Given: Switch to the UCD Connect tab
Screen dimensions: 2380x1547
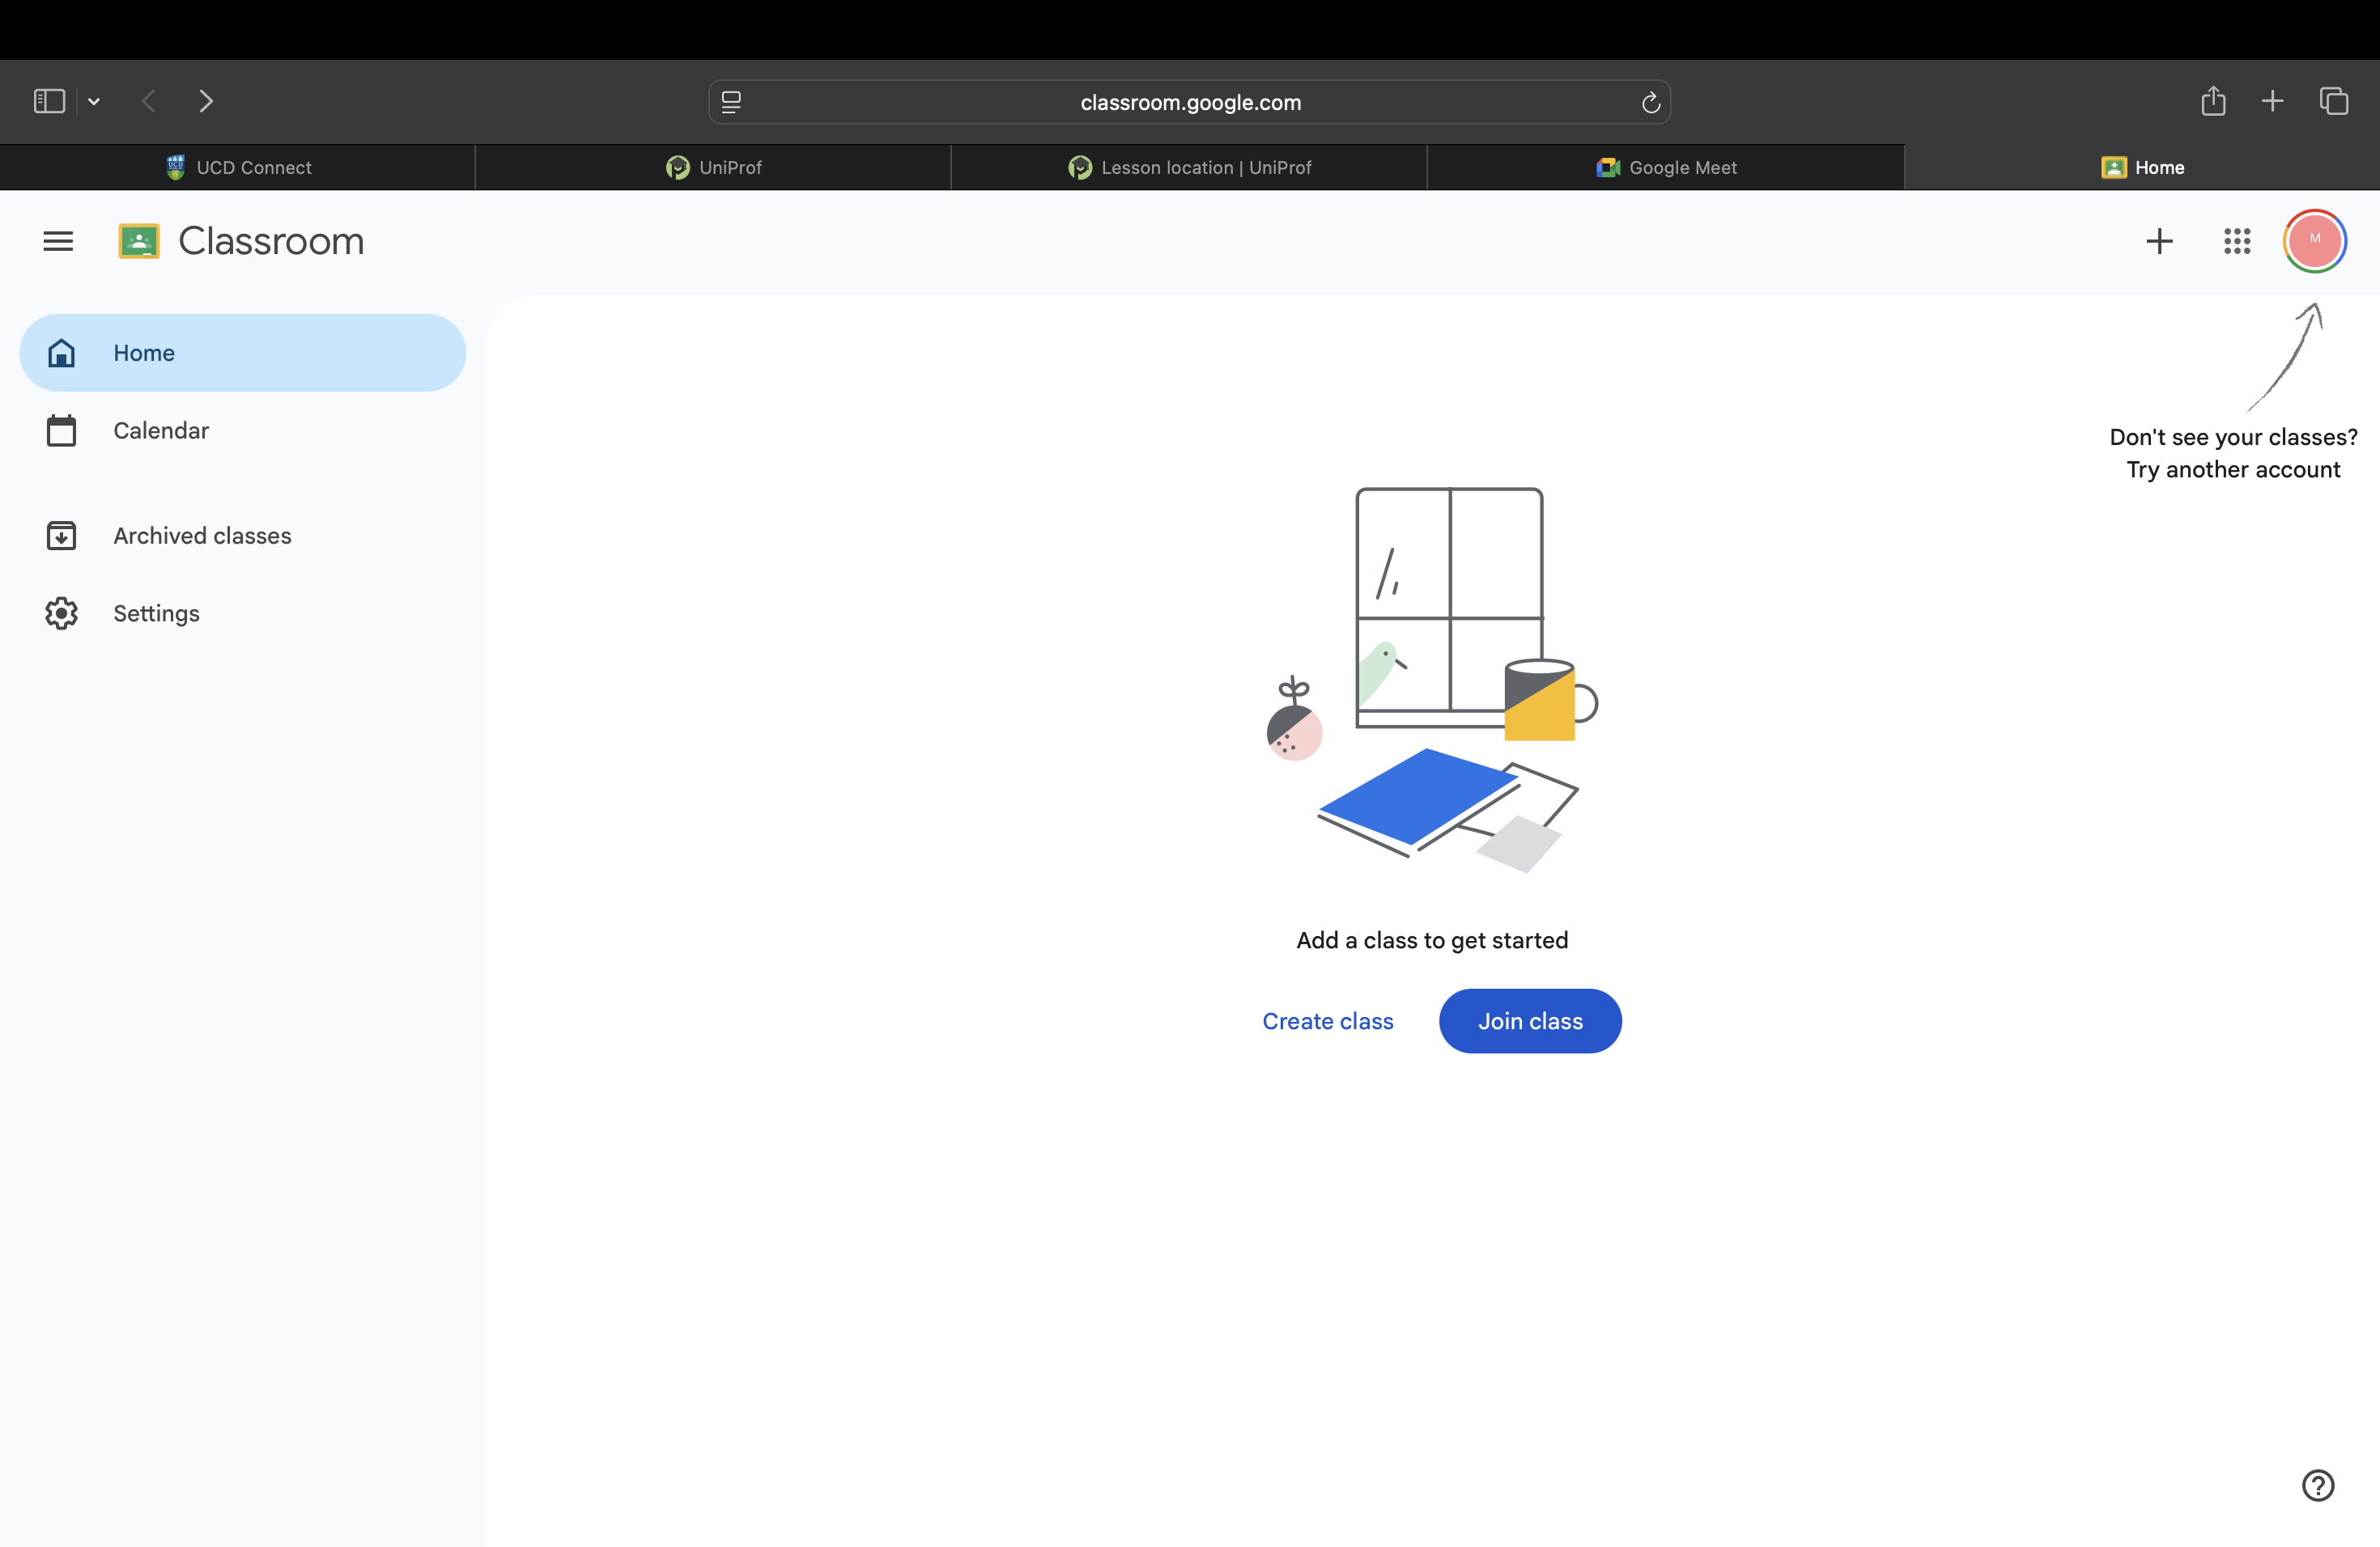Looking at the screenshot, I should pyautogui.click(x=238, y=168).
